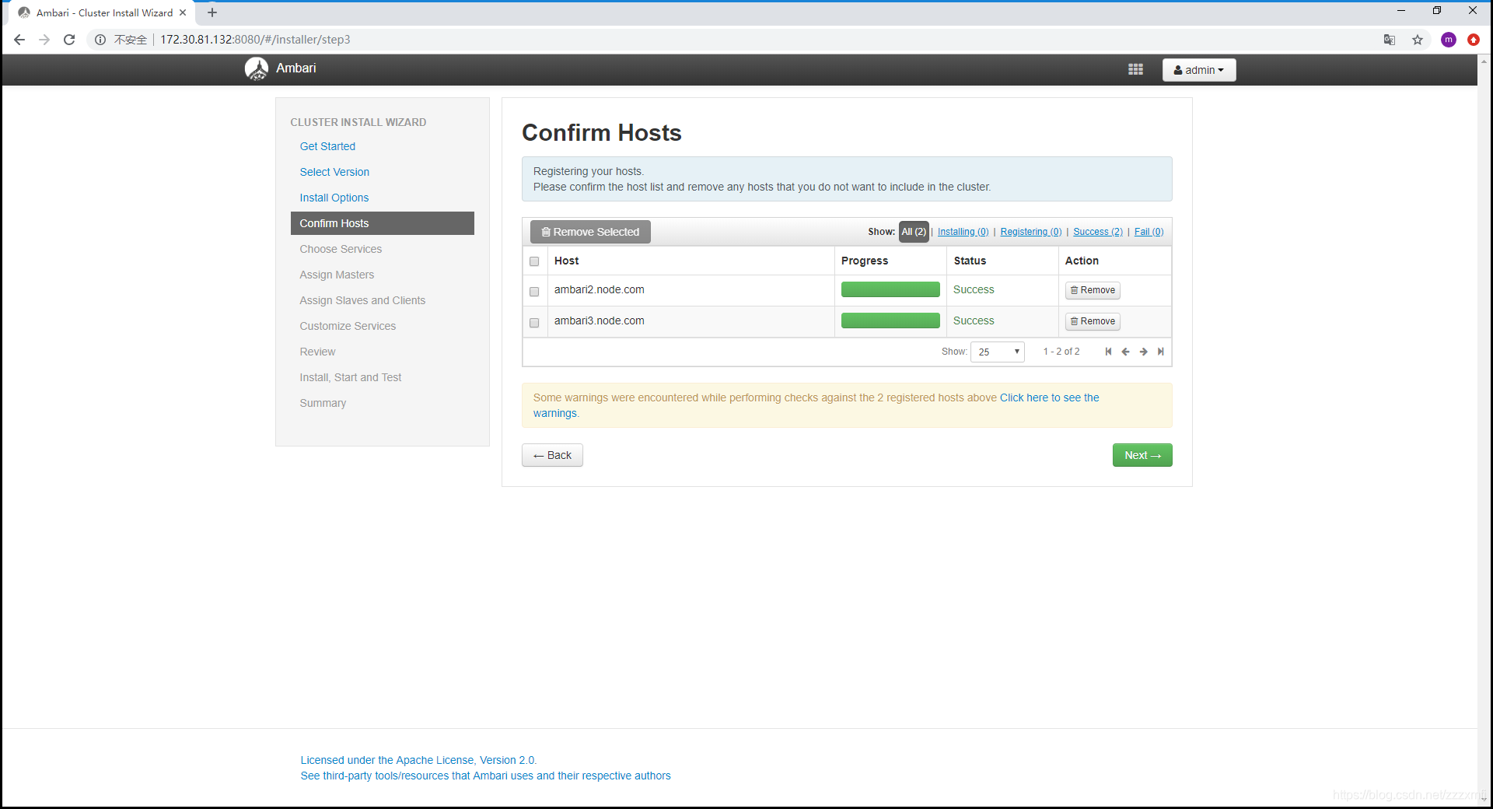The image size is (1493, 809).
Task: Go to previous page of hosts
Action: click(1125, 352)
